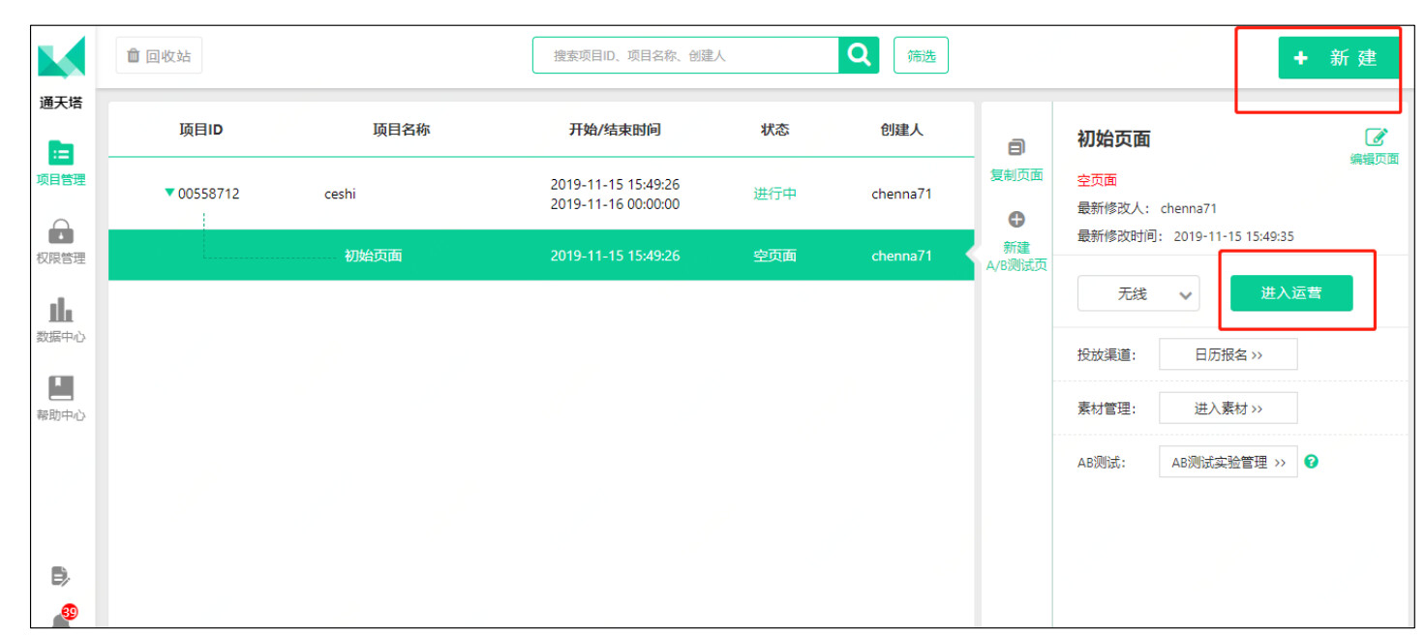Open the notification icon with 39 badge

(63, 620)
